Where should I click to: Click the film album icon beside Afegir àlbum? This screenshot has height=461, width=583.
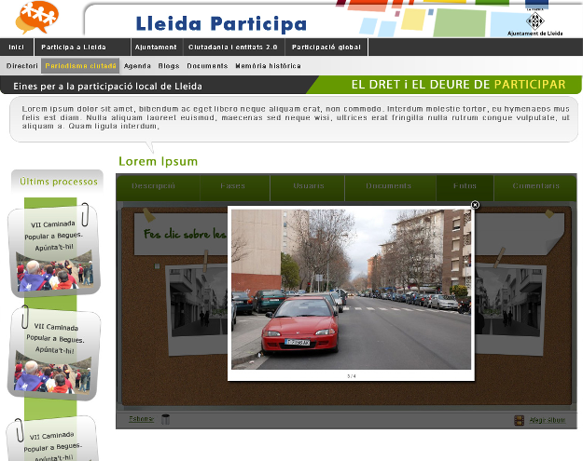click(519, 420)
